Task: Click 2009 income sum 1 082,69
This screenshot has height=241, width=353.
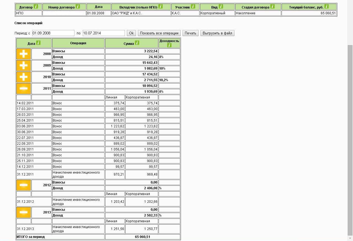Action: (x=151, y=69)
